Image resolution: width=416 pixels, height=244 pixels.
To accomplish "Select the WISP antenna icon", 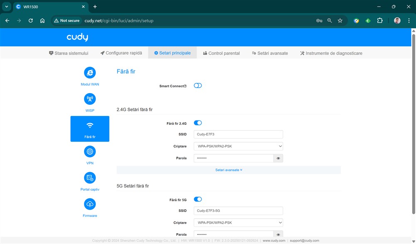I will click(x=90, y=99).
